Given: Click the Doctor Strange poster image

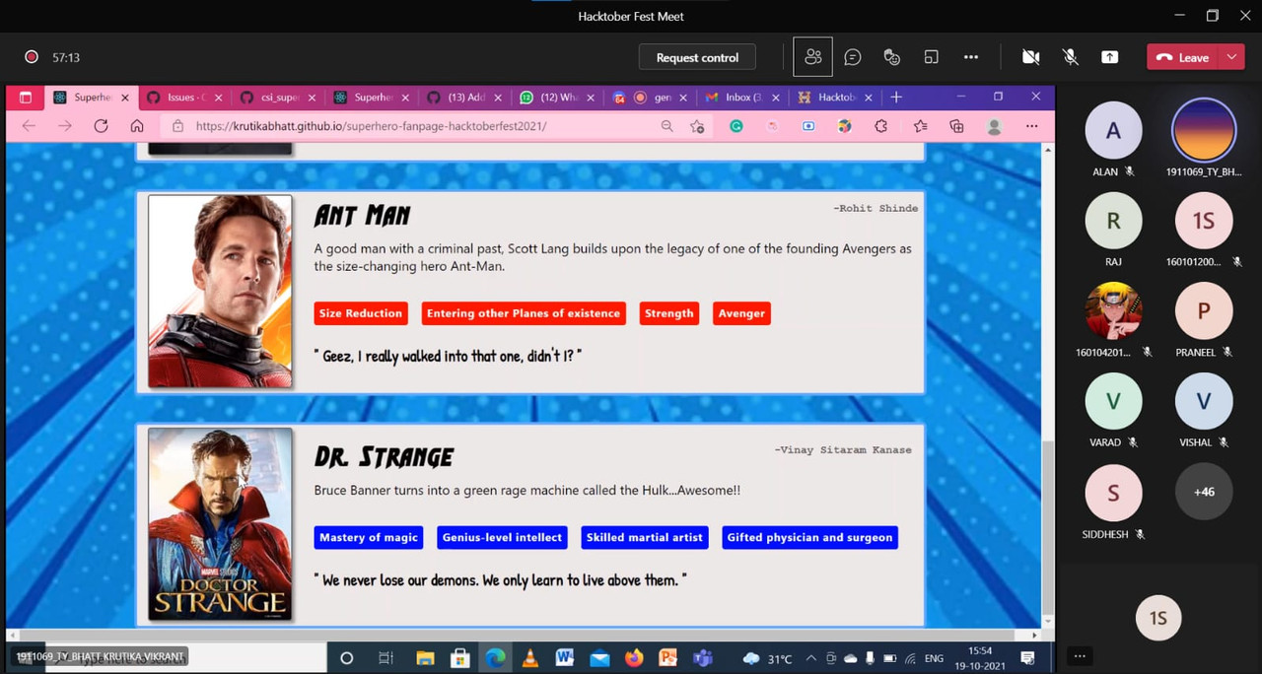Looking at the screenshot, I should (x=220, y=524).
